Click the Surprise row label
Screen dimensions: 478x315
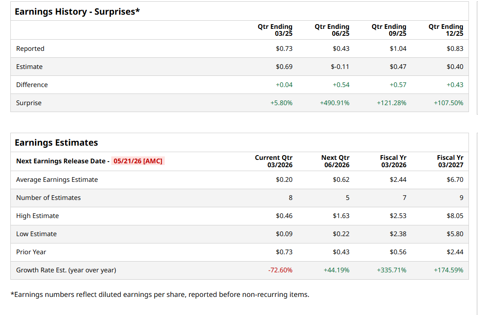tap(29, 103)
